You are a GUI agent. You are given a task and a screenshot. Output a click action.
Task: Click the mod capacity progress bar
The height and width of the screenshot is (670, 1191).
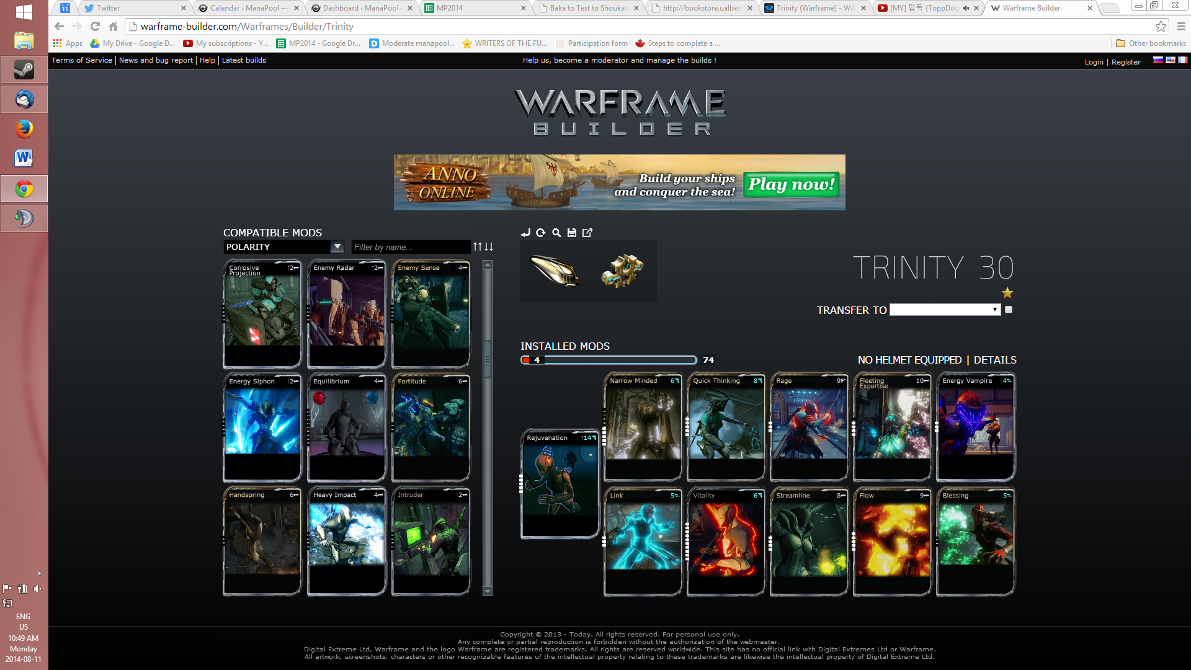pos(609,360)
